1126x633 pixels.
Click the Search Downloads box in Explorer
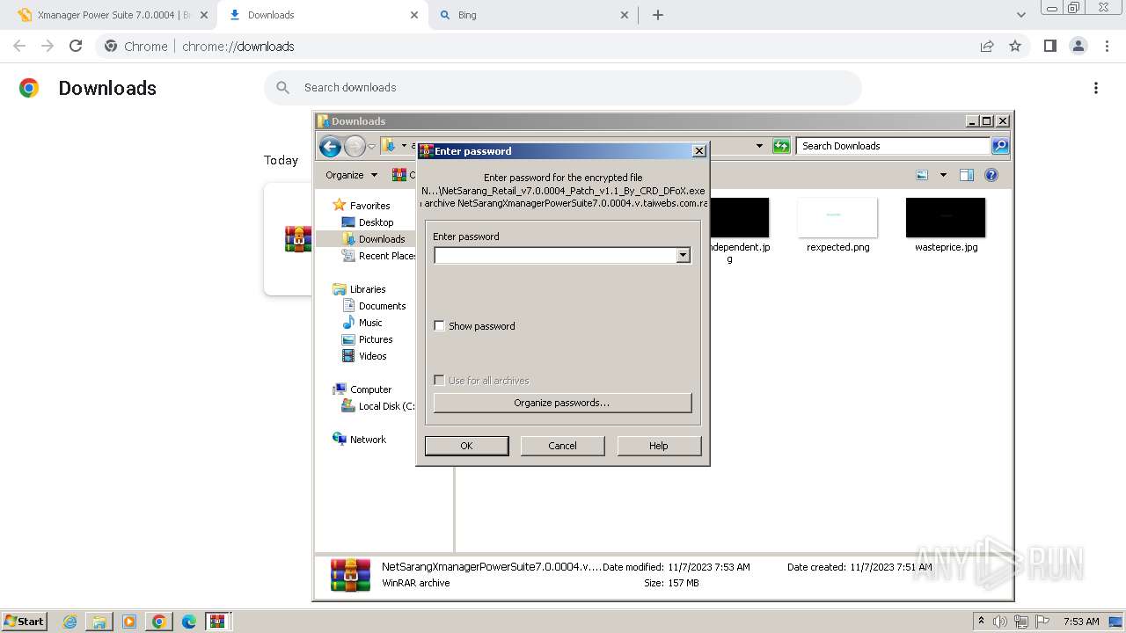coord(893,146)
